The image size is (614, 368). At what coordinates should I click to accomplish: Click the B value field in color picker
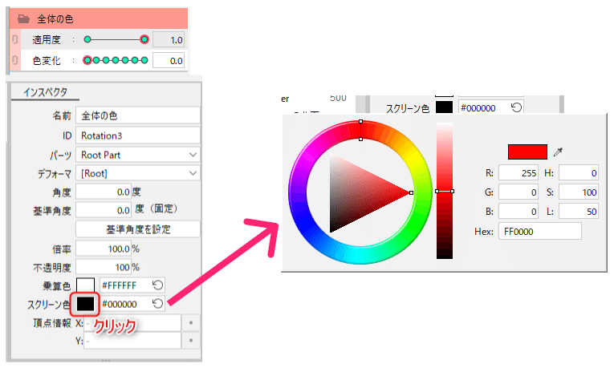[x=518, y=211]
